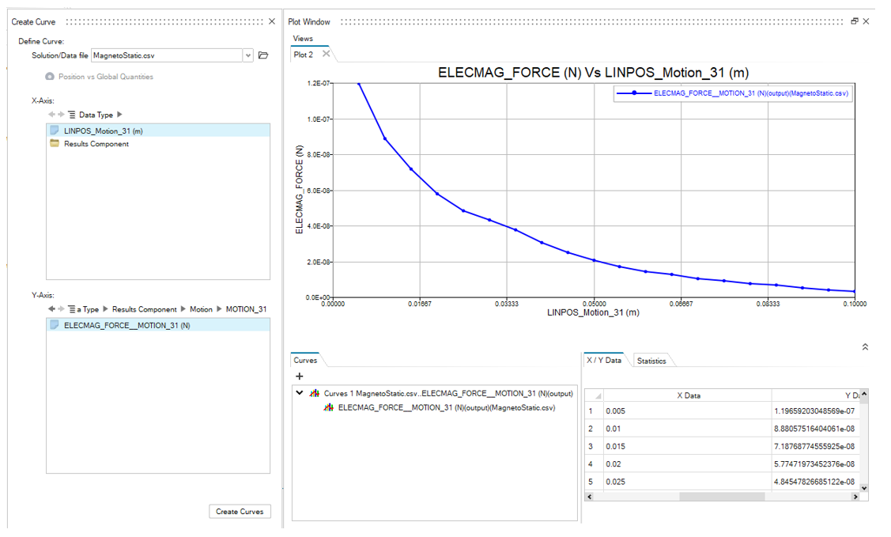Open the browse folder icon for data file
This screenshot has width=891, height=537.
coord(263,55)
